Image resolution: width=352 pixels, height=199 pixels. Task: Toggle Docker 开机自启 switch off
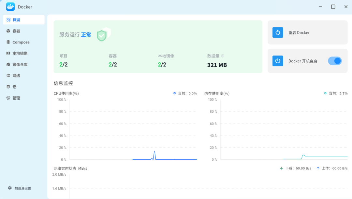(x=335, y=61)
